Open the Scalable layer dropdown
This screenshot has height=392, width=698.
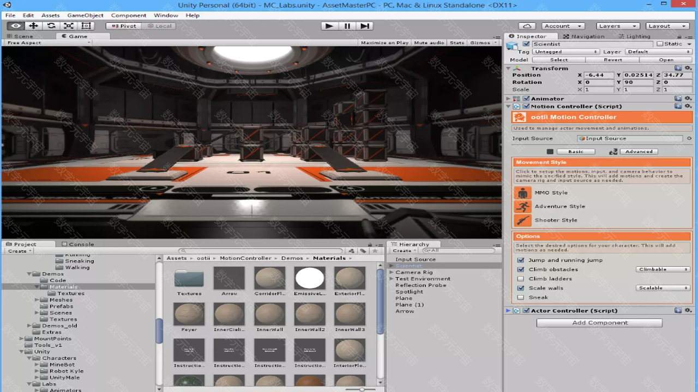[663, 288]
